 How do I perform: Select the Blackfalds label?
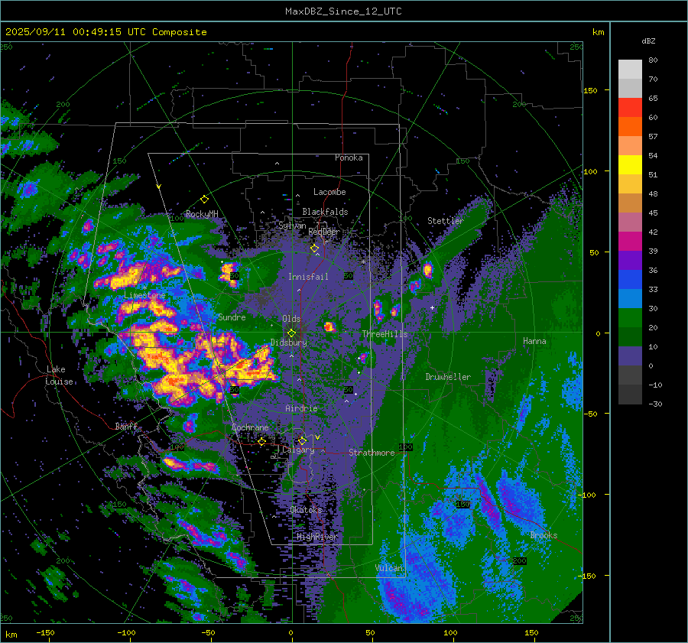pos(325,212)
